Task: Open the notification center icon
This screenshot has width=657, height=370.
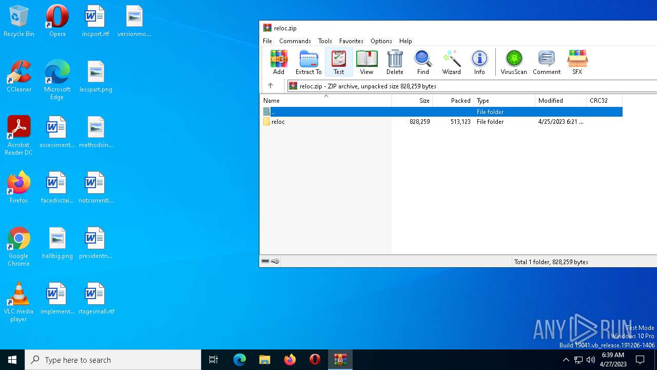Action: tap(640, 360)
